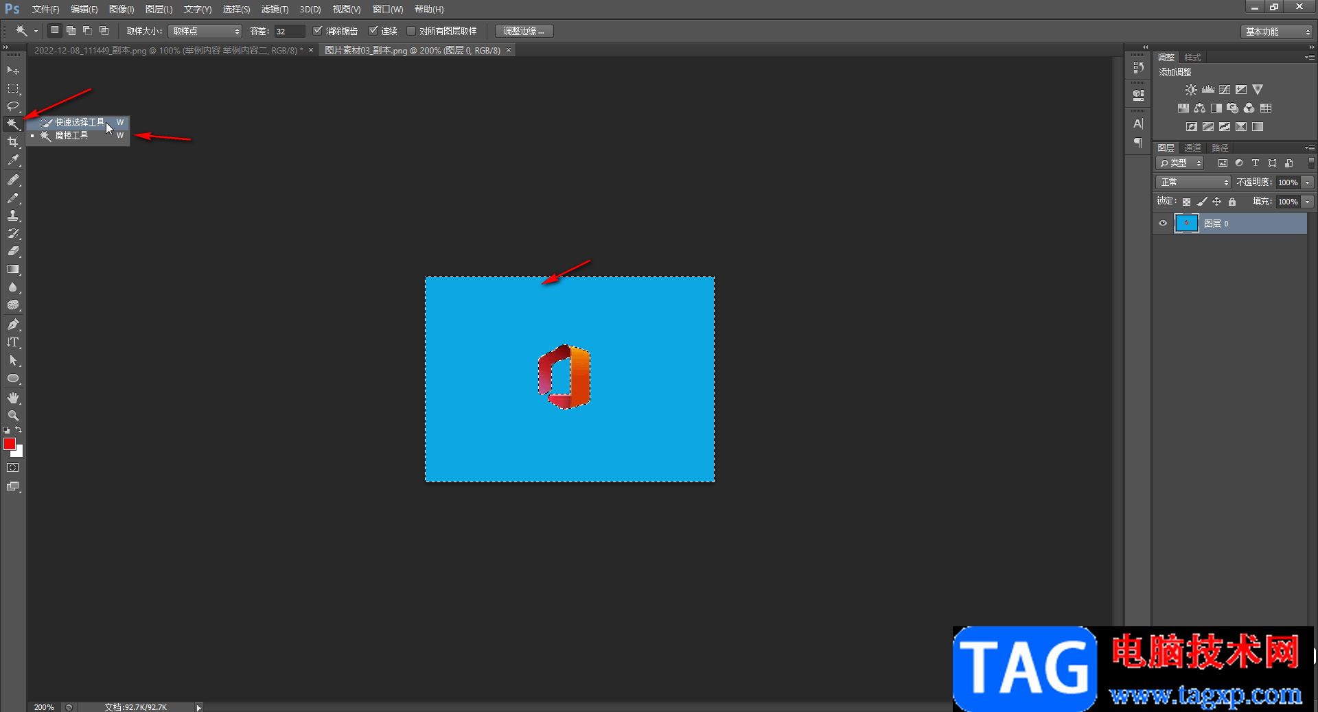Select the Hand tool
Viewport: 1318px width, 712px height.
coord(13,398)
